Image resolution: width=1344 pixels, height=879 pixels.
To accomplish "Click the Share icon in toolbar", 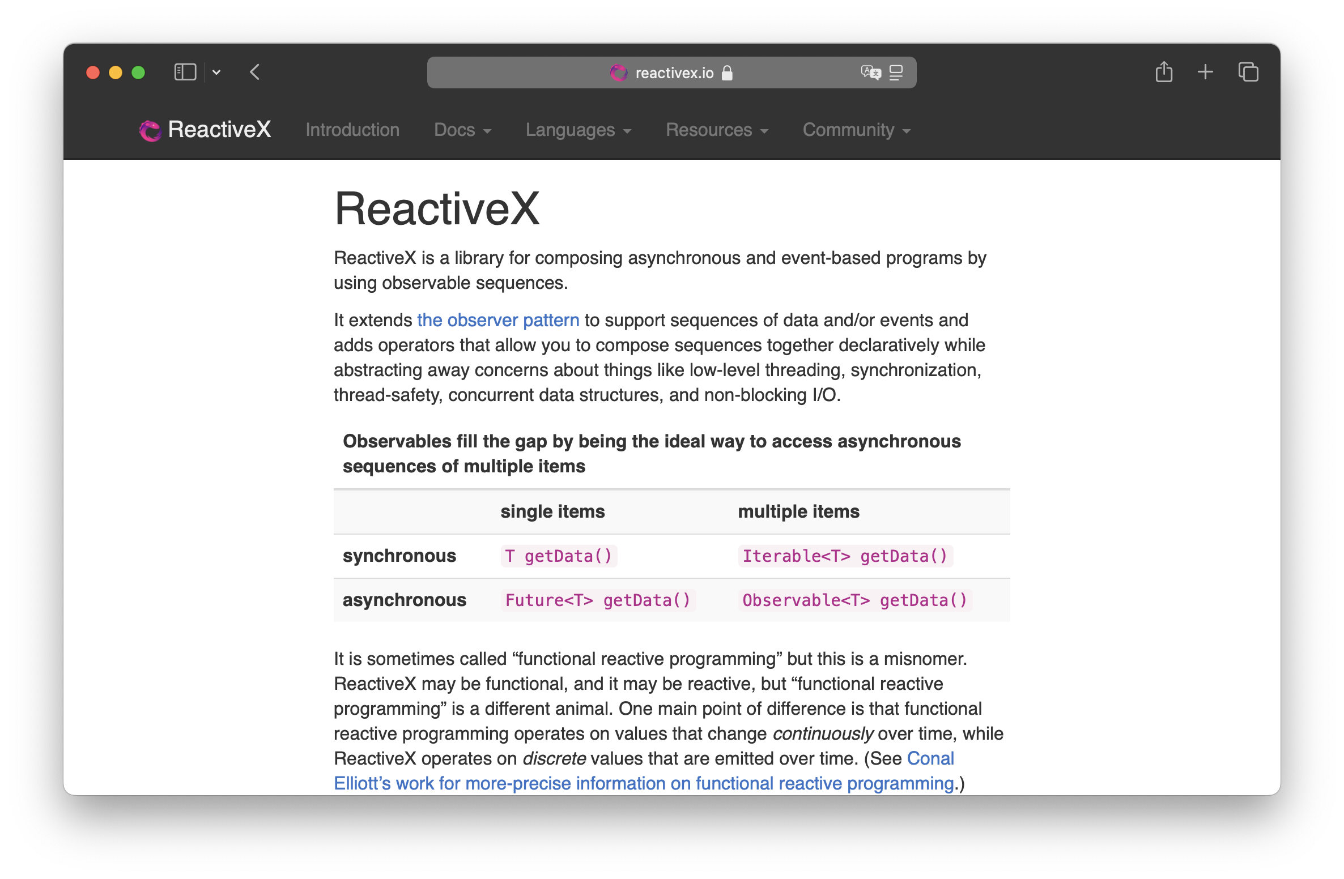I will 1164,72.
